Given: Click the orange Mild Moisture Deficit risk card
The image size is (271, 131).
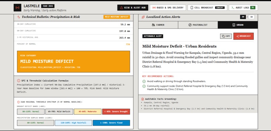Looking at the screenshot, I should (73, 61).
